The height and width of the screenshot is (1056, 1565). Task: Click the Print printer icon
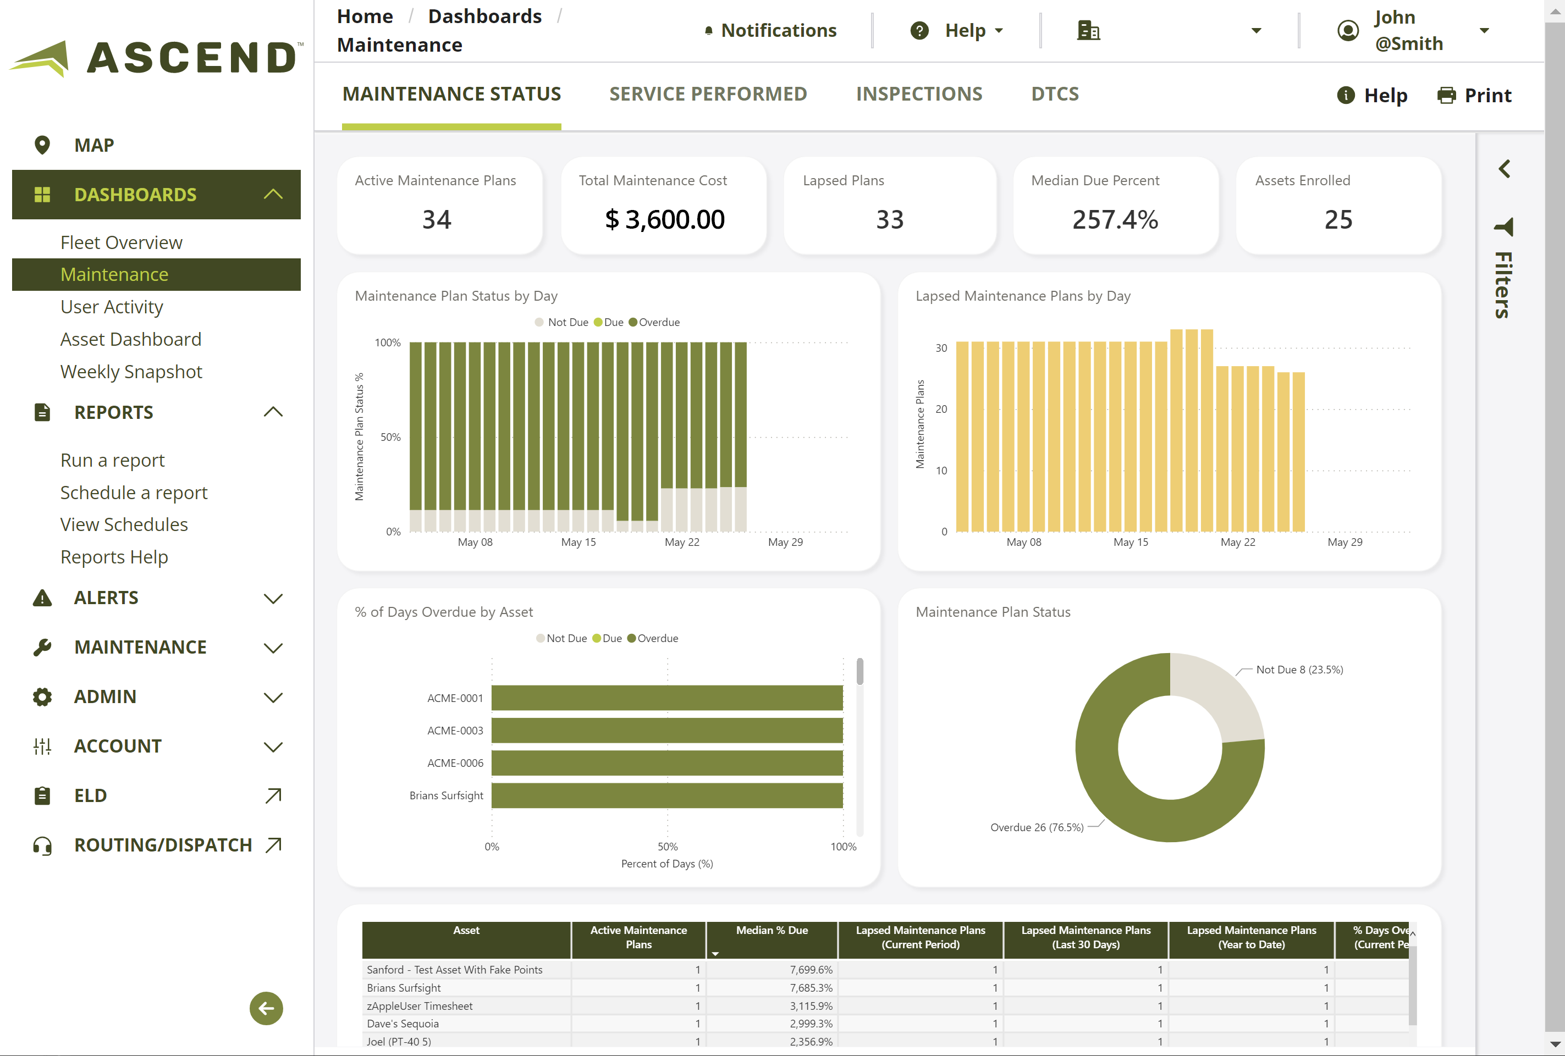pos(1446,96)
